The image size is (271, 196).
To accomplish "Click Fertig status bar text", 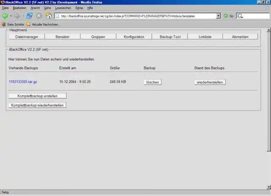I will click(5, 192).
